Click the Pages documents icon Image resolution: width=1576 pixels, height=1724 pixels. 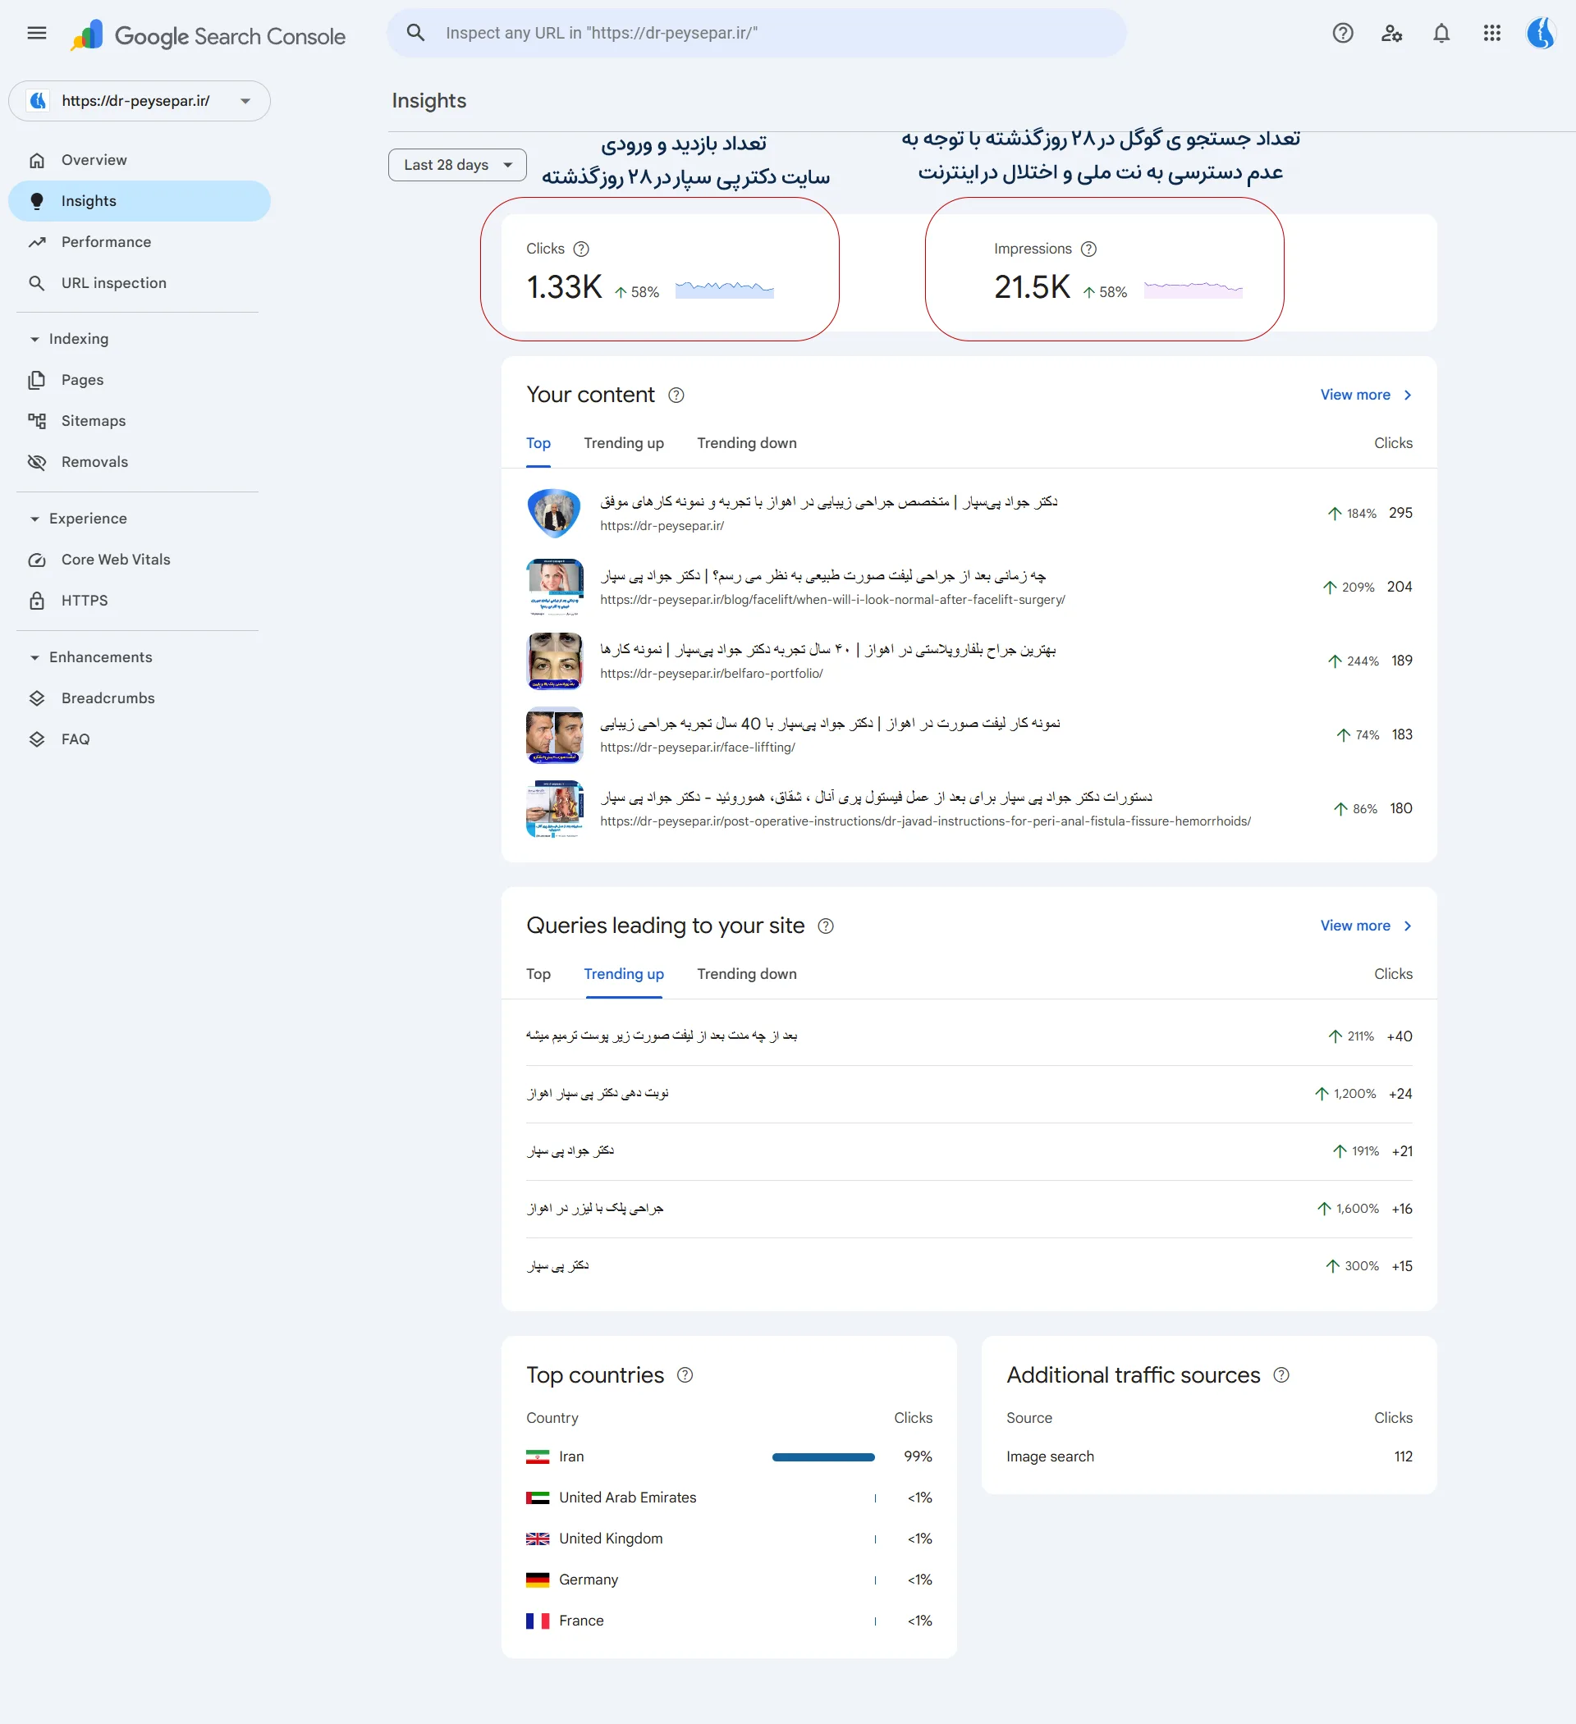point(37,380)
